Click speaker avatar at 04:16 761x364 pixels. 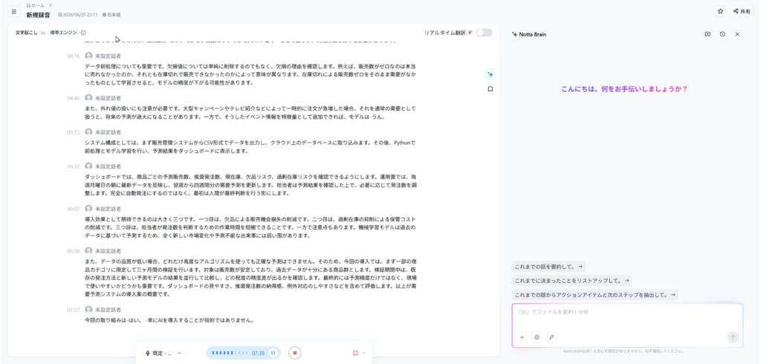pyautogui.click(x=88, y=56)
